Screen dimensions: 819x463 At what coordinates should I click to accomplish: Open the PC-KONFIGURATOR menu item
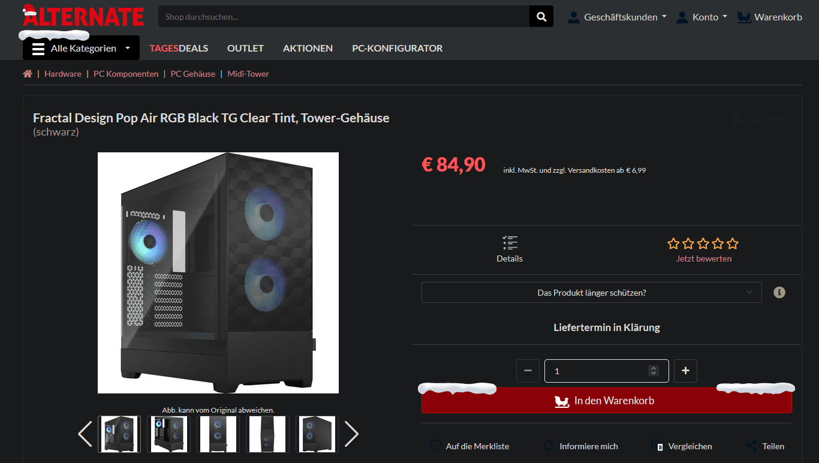coord(398,48)
